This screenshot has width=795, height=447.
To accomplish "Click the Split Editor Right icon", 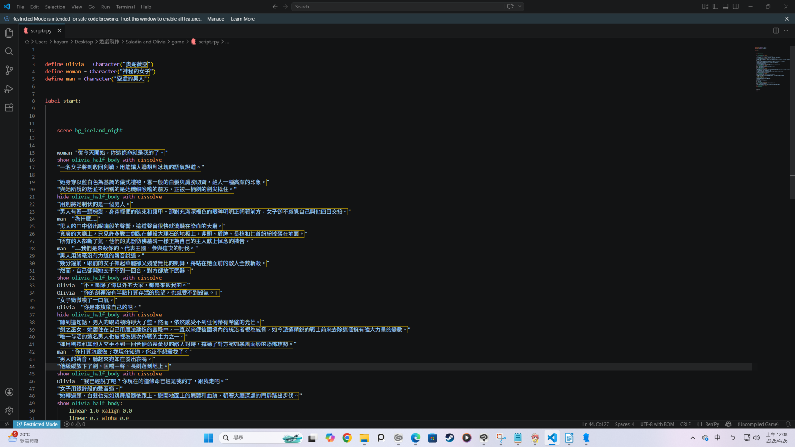I will 776,30.
